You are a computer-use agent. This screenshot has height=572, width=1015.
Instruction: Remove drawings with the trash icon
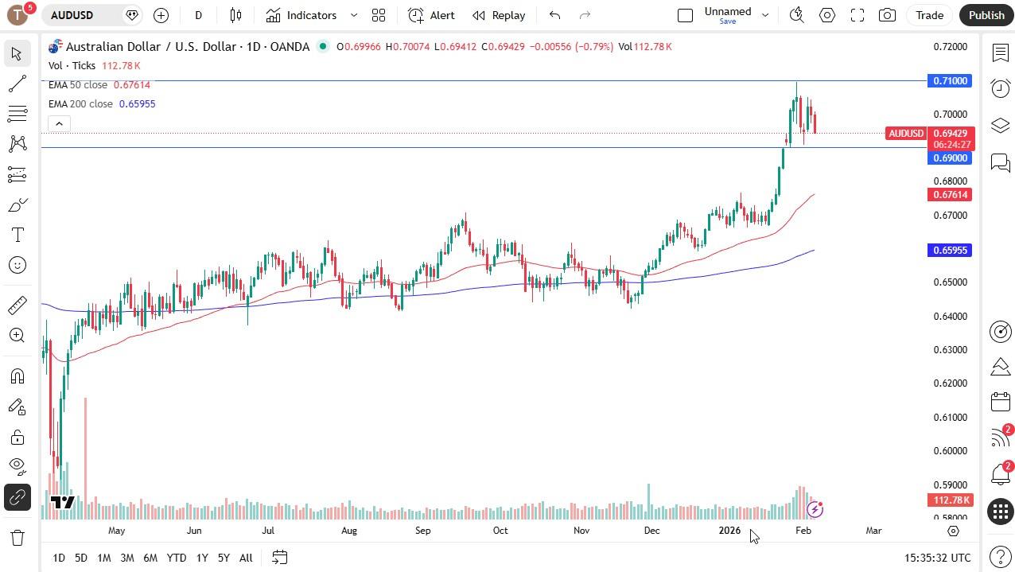tap(17, 538)
